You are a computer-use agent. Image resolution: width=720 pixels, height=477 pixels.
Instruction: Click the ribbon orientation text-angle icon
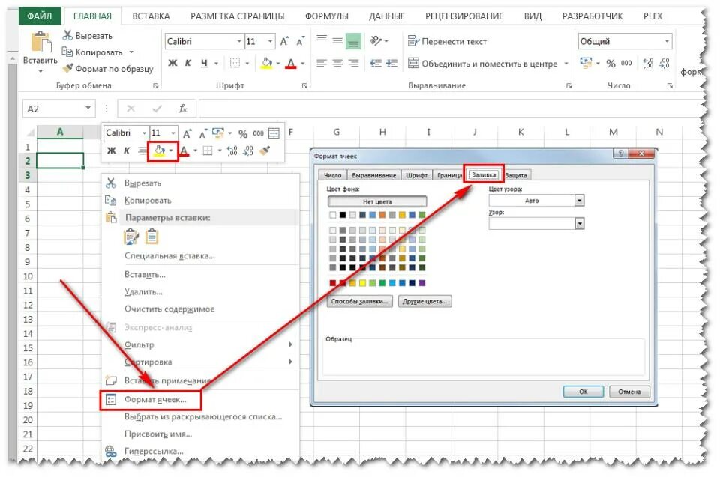click(x=376, y=41)
